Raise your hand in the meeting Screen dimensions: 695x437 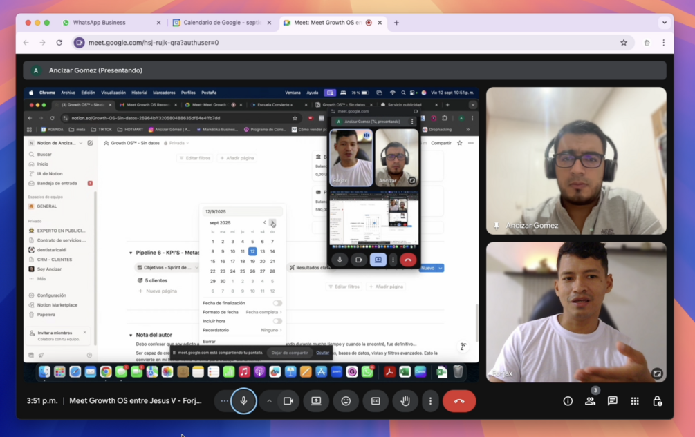[405, 401]
